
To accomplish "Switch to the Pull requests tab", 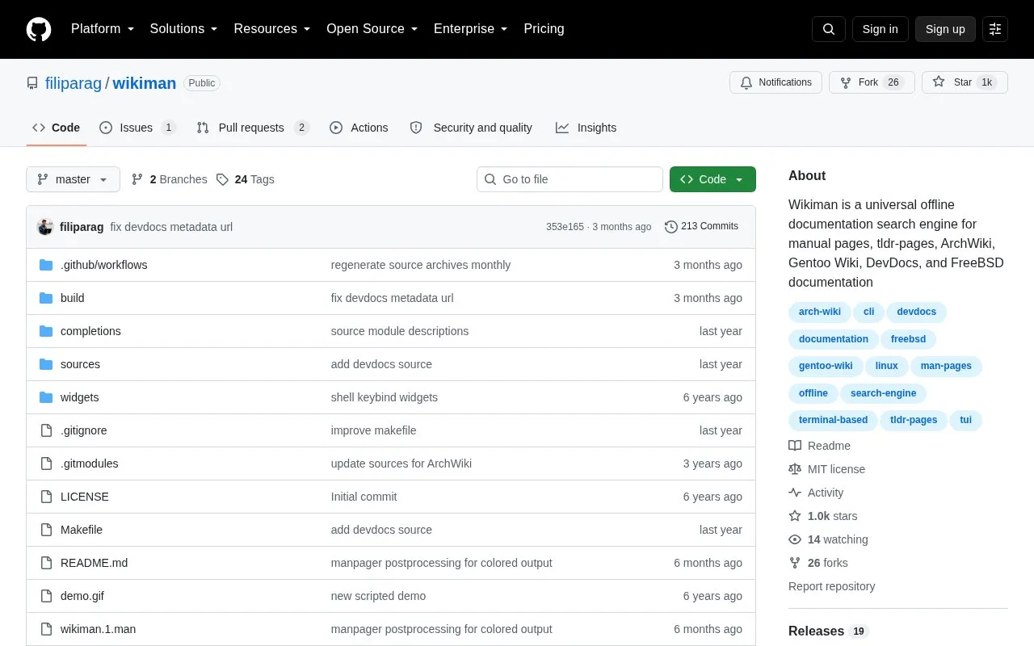I will pyautogui.click(x=253, y=128).
